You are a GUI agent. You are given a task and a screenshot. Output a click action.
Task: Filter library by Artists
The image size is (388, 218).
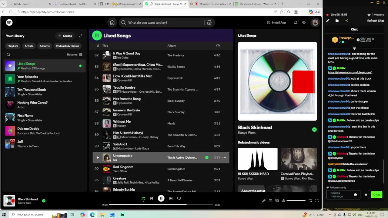point(29,46)
